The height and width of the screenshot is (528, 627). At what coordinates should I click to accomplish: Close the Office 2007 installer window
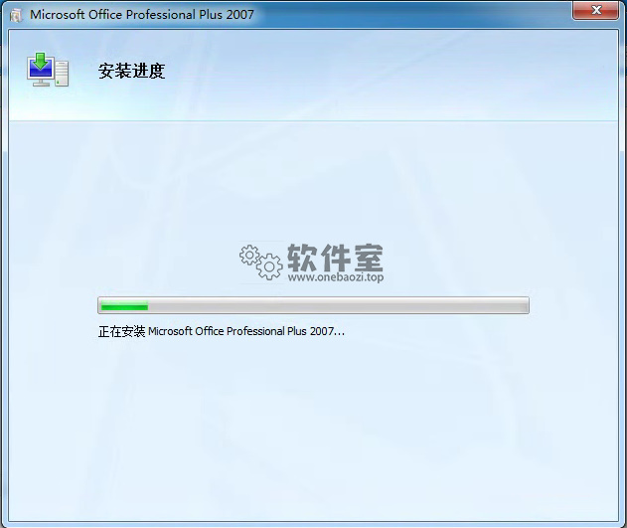[596, 11]
